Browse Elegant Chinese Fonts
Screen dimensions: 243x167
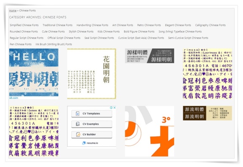(x=178, y=25)
